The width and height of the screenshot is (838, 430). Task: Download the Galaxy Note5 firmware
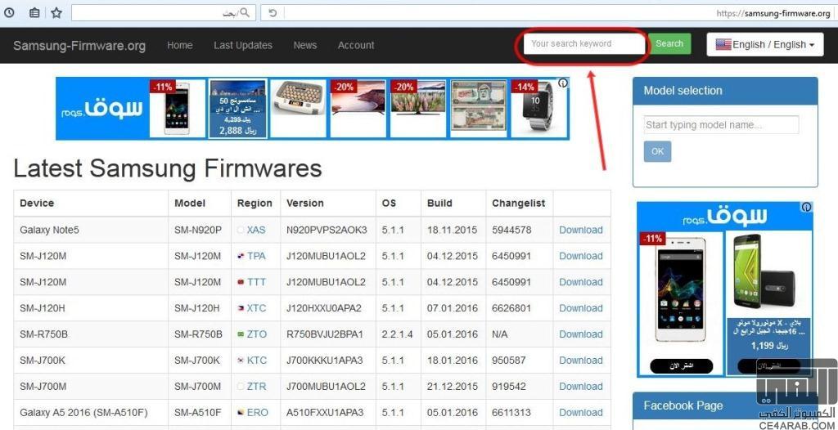(x=581, y=231)
